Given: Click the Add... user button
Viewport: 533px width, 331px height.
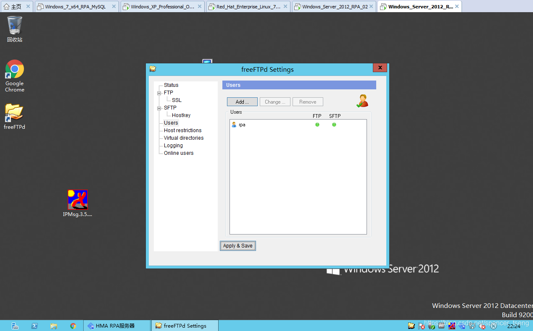Looking at the screenshot, I should (242, 102).
